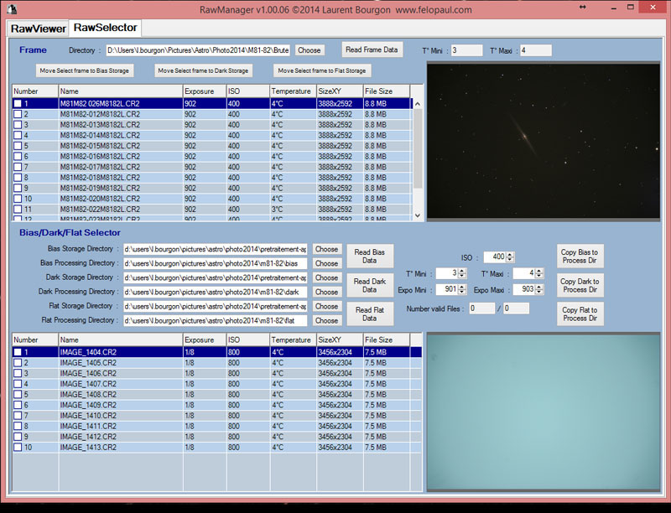Screen dimensions: 671x513
Task: Click Move Select frame to Dark Storage
Action: (x=203, y=71)
